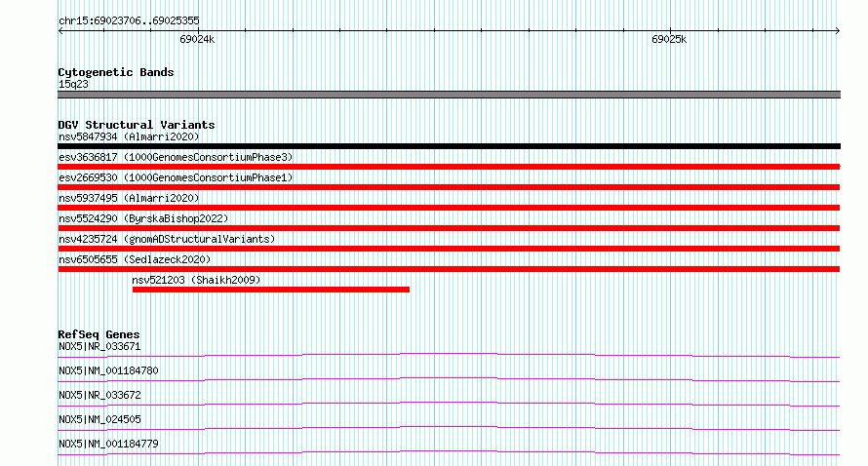Click the red bar of nsv5524290

[449, 228]
